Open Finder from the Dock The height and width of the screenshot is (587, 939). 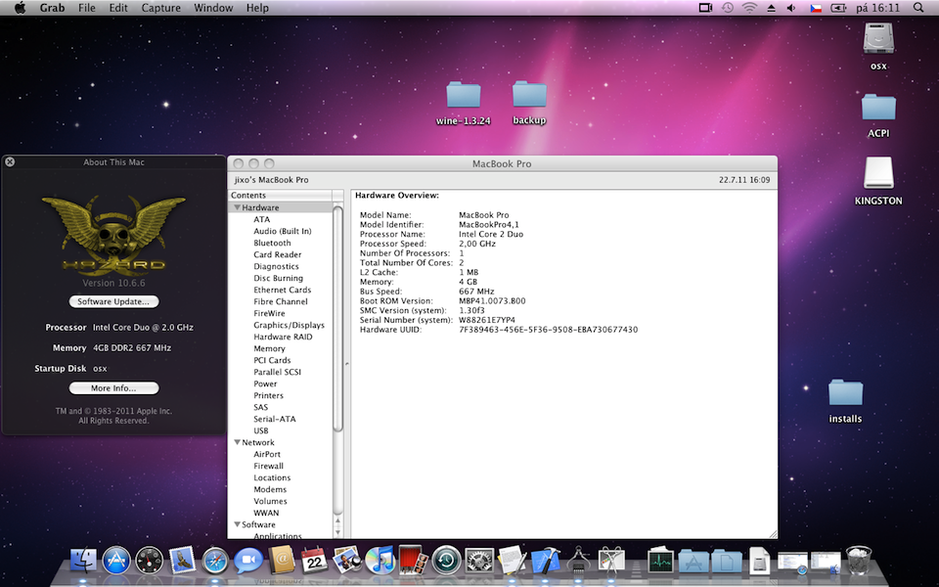tap(84, 561)
